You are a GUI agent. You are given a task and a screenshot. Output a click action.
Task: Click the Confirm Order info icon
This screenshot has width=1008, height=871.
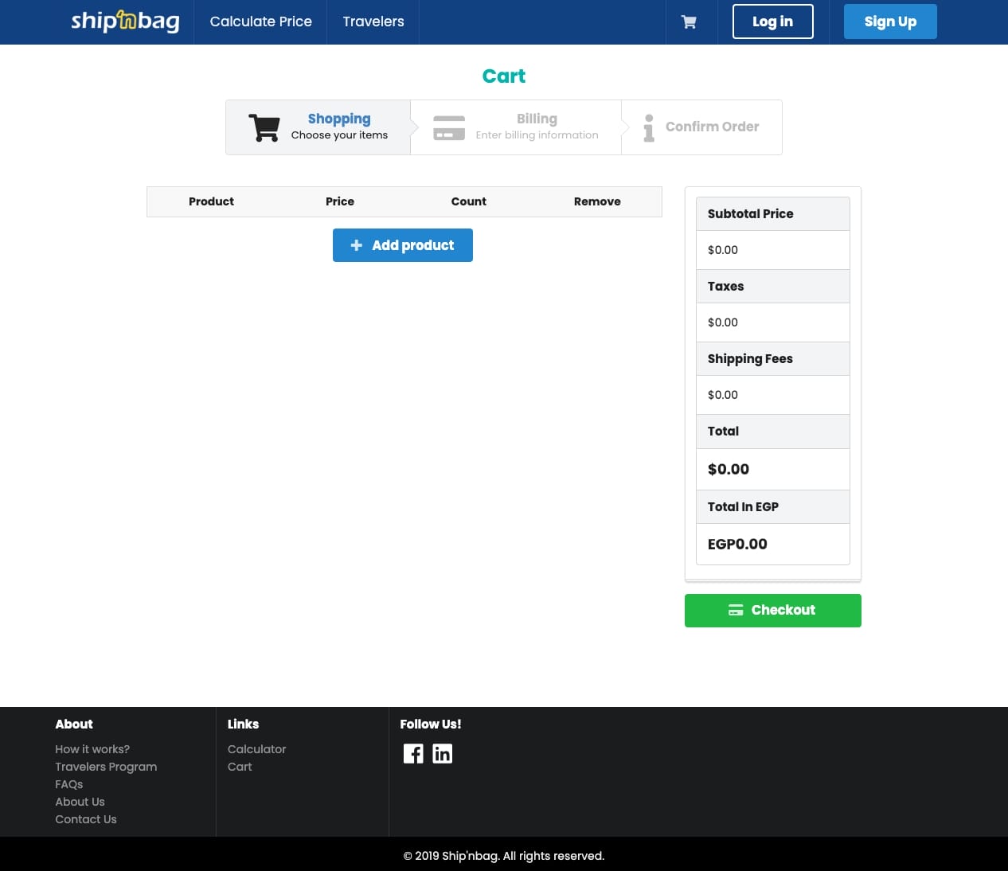[649, 127]
